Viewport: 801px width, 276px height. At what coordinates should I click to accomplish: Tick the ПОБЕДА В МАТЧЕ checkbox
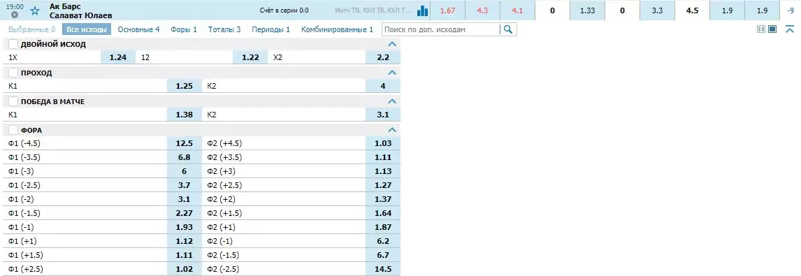(13, 101)
